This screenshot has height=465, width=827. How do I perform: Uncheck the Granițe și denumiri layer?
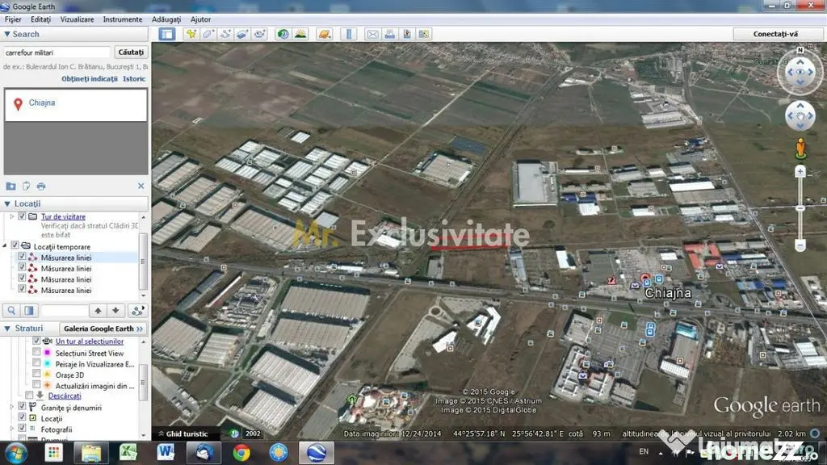tap(22, 407)
